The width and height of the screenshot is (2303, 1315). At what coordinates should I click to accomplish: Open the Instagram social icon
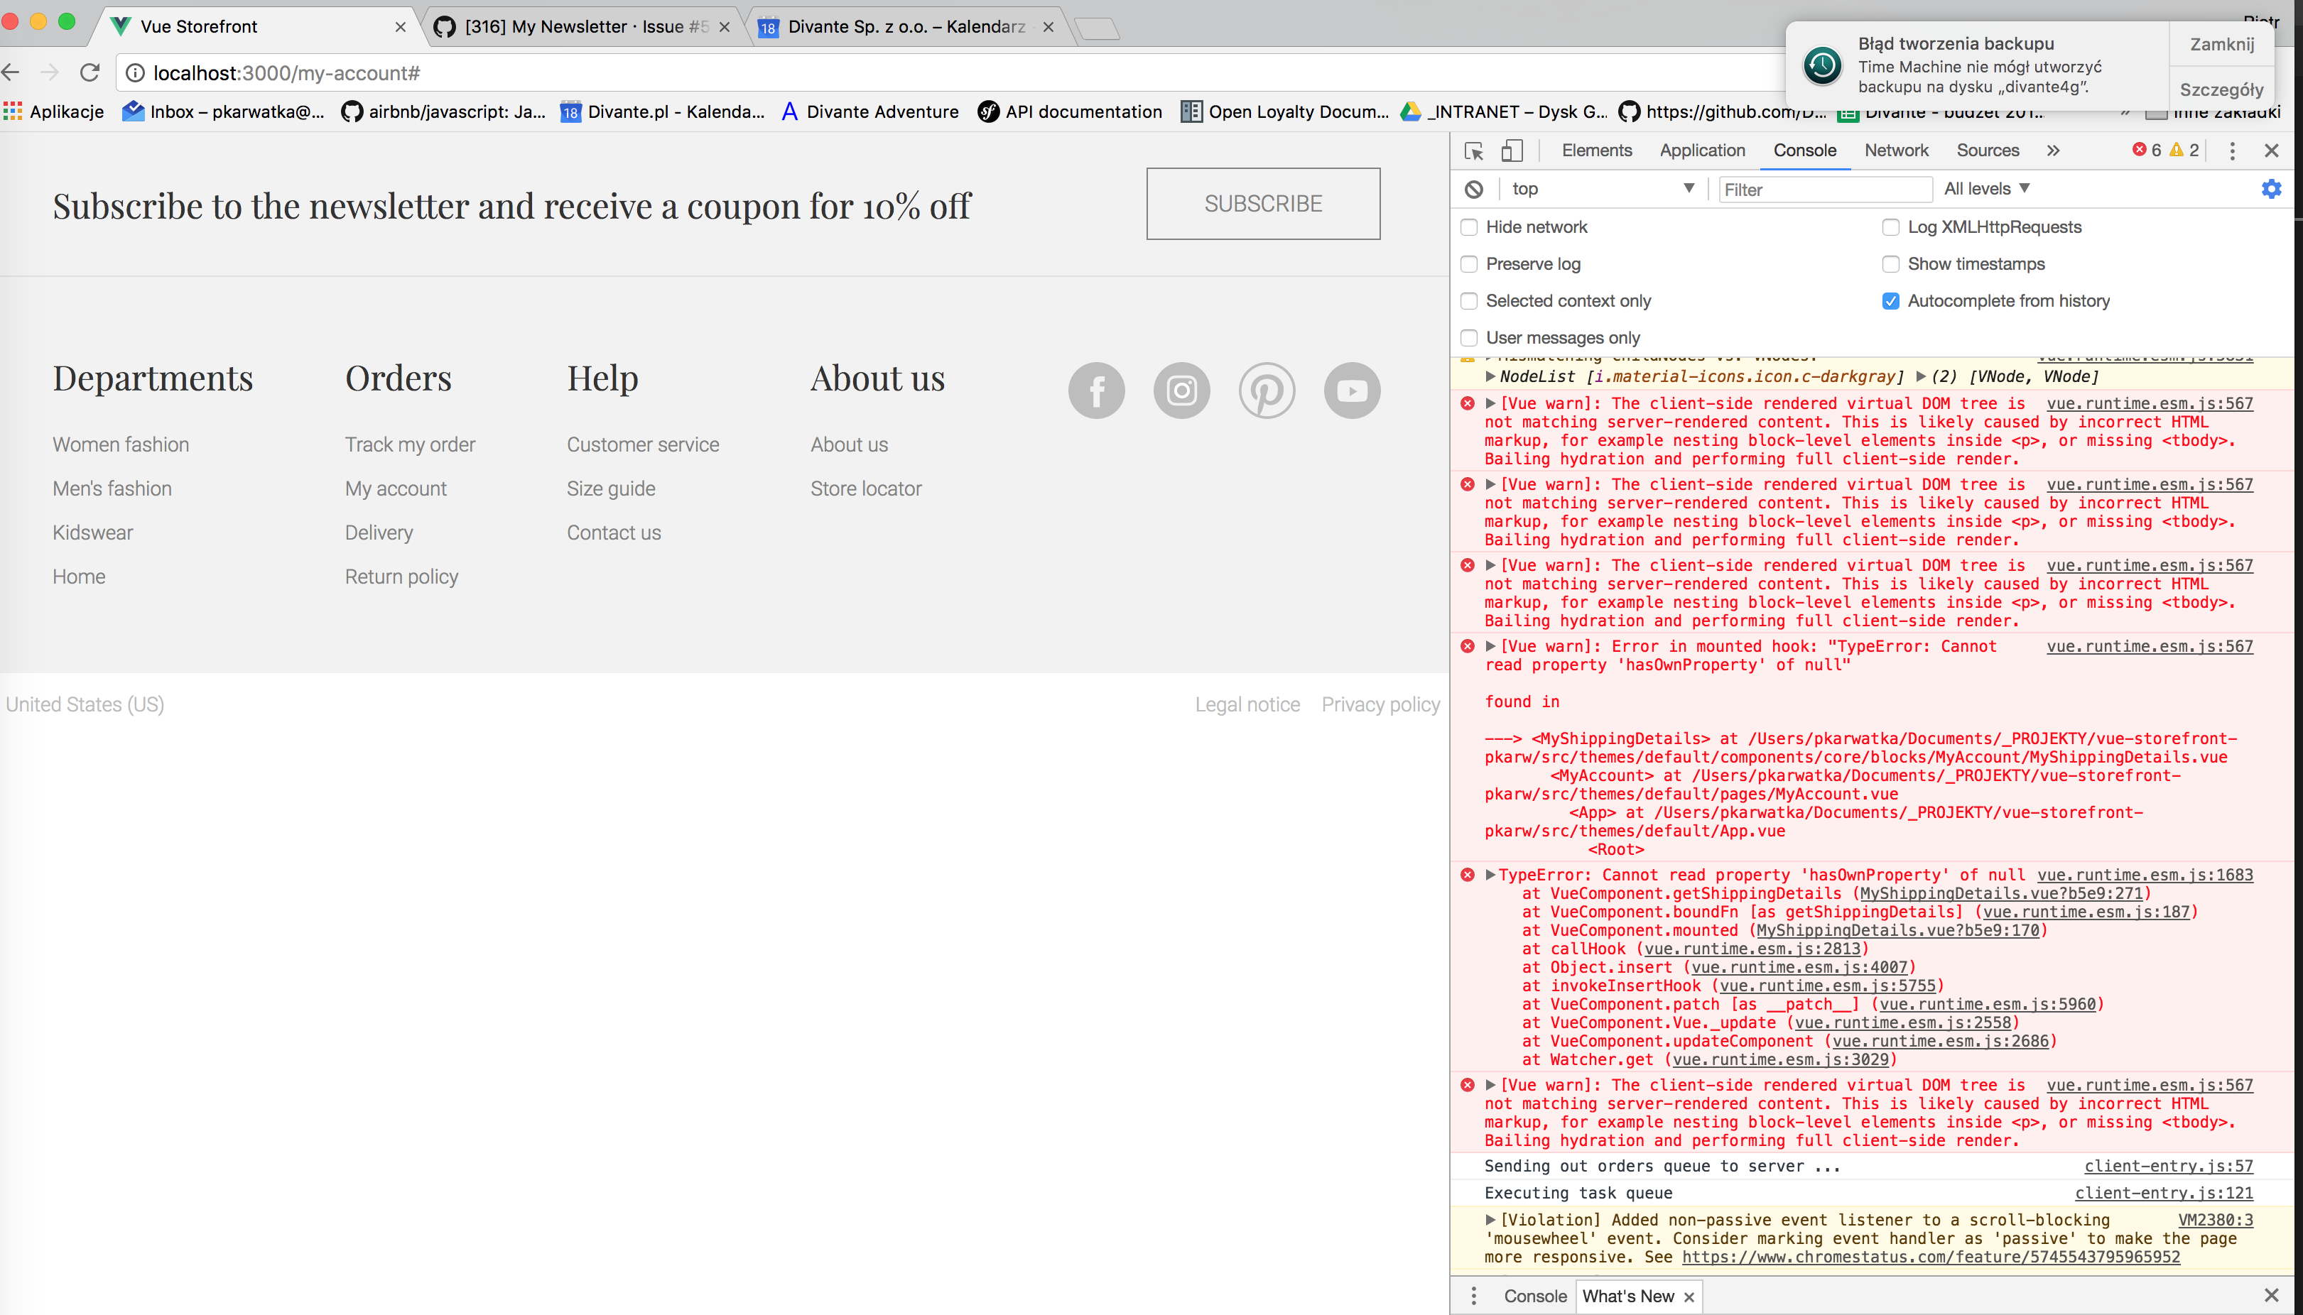tap(1181, 390)
